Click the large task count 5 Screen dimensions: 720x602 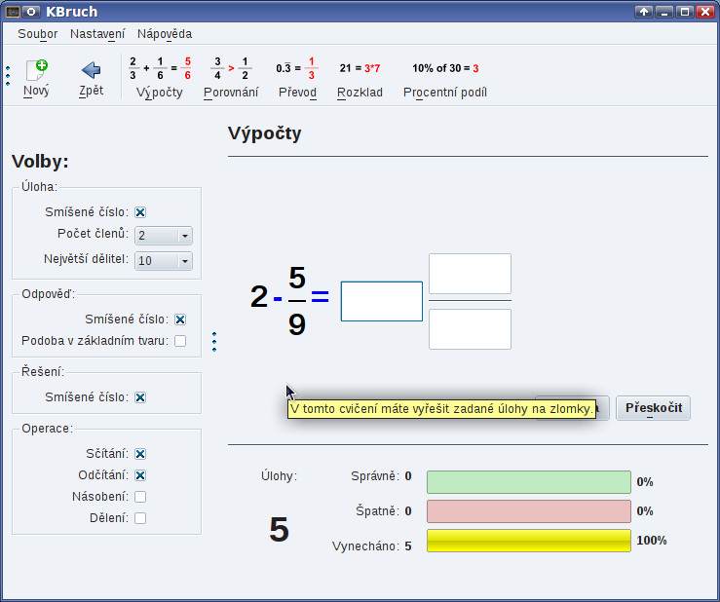pos(280,530)
